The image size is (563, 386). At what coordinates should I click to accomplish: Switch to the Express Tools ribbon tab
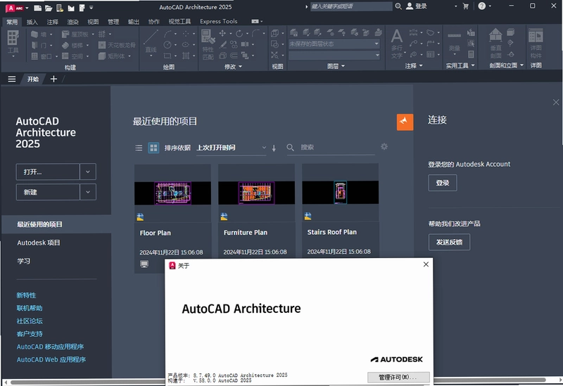[x=219, y=22]
